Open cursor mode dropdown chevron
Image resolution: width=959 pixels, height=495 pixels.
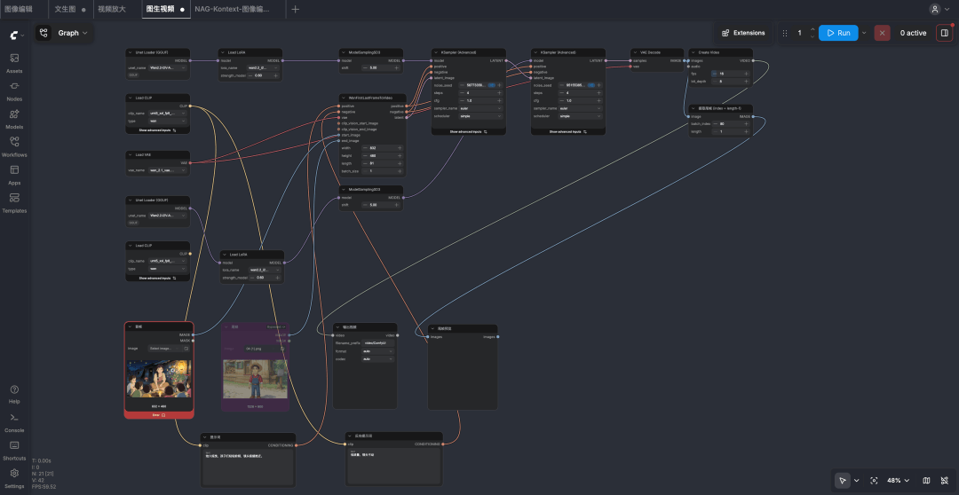pyautogui.click(x=856, y=480)
